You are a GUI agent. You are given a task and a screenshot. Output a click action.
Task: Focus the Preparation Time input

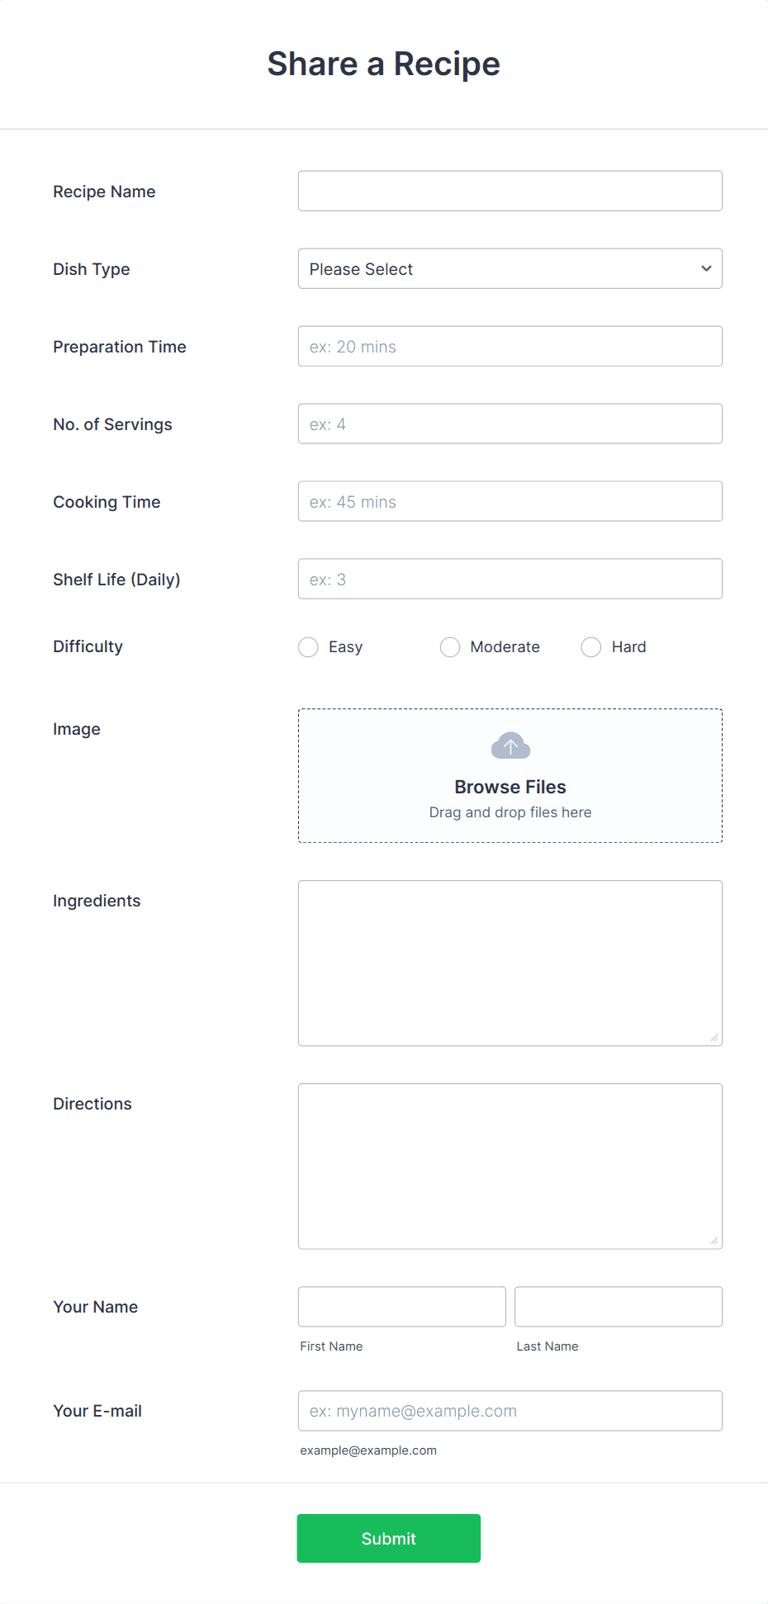click(510, 346)
